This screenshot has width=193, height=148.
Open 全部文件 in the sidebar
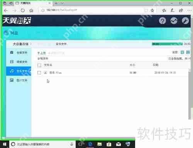[19, 52]
